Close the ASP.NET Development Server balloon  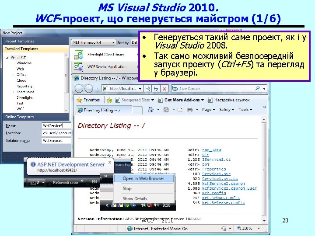coord(110,162)
